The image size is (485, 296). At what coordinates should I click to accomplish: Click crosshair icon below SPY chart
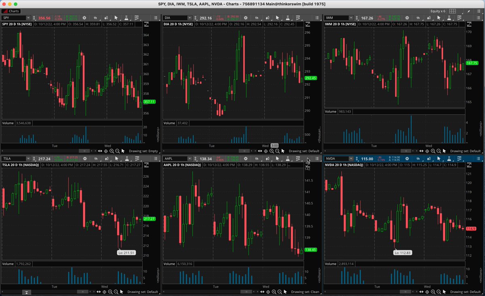[x=106, y=151]
